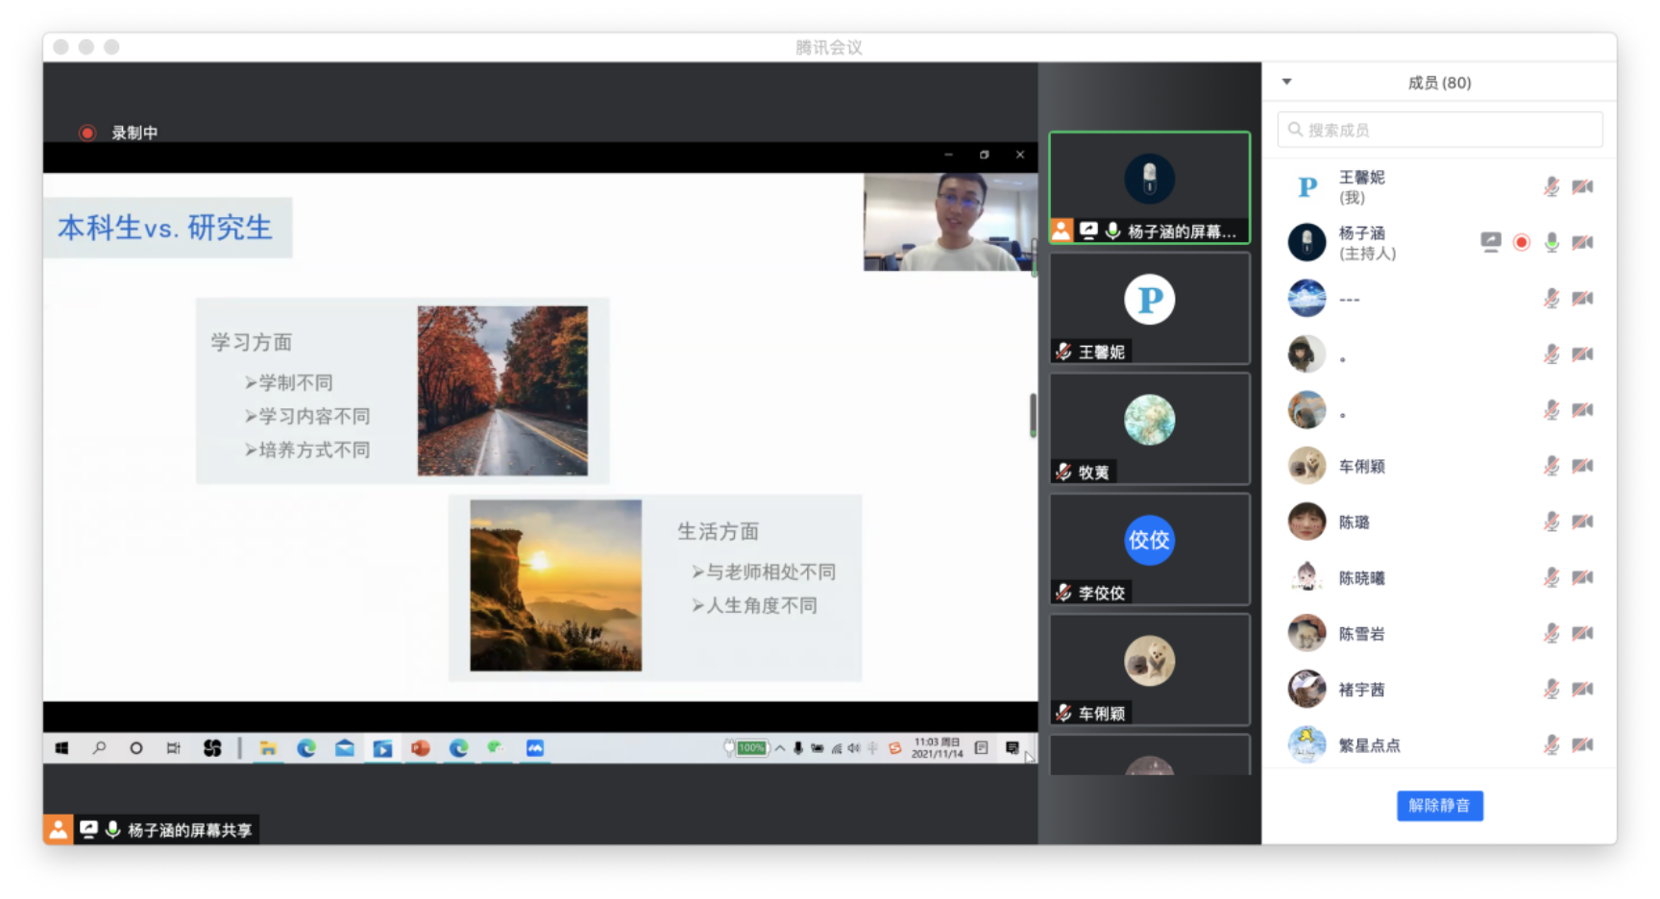Collapse the 成员 panel with the triangle arrow

click(x=1286, y=82)
